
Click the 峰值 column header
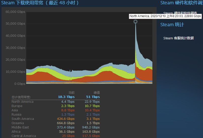point(97,93)
